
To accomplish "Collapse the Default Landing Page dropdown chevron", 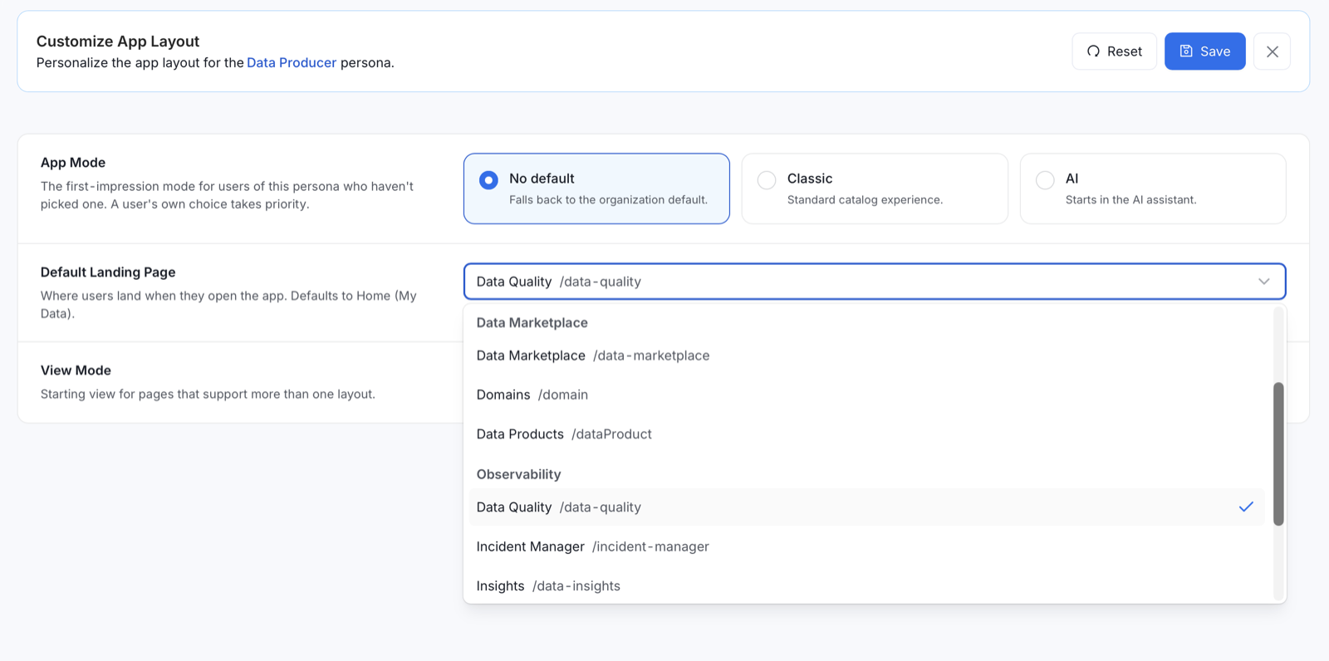I will [x=1263, y=282].
